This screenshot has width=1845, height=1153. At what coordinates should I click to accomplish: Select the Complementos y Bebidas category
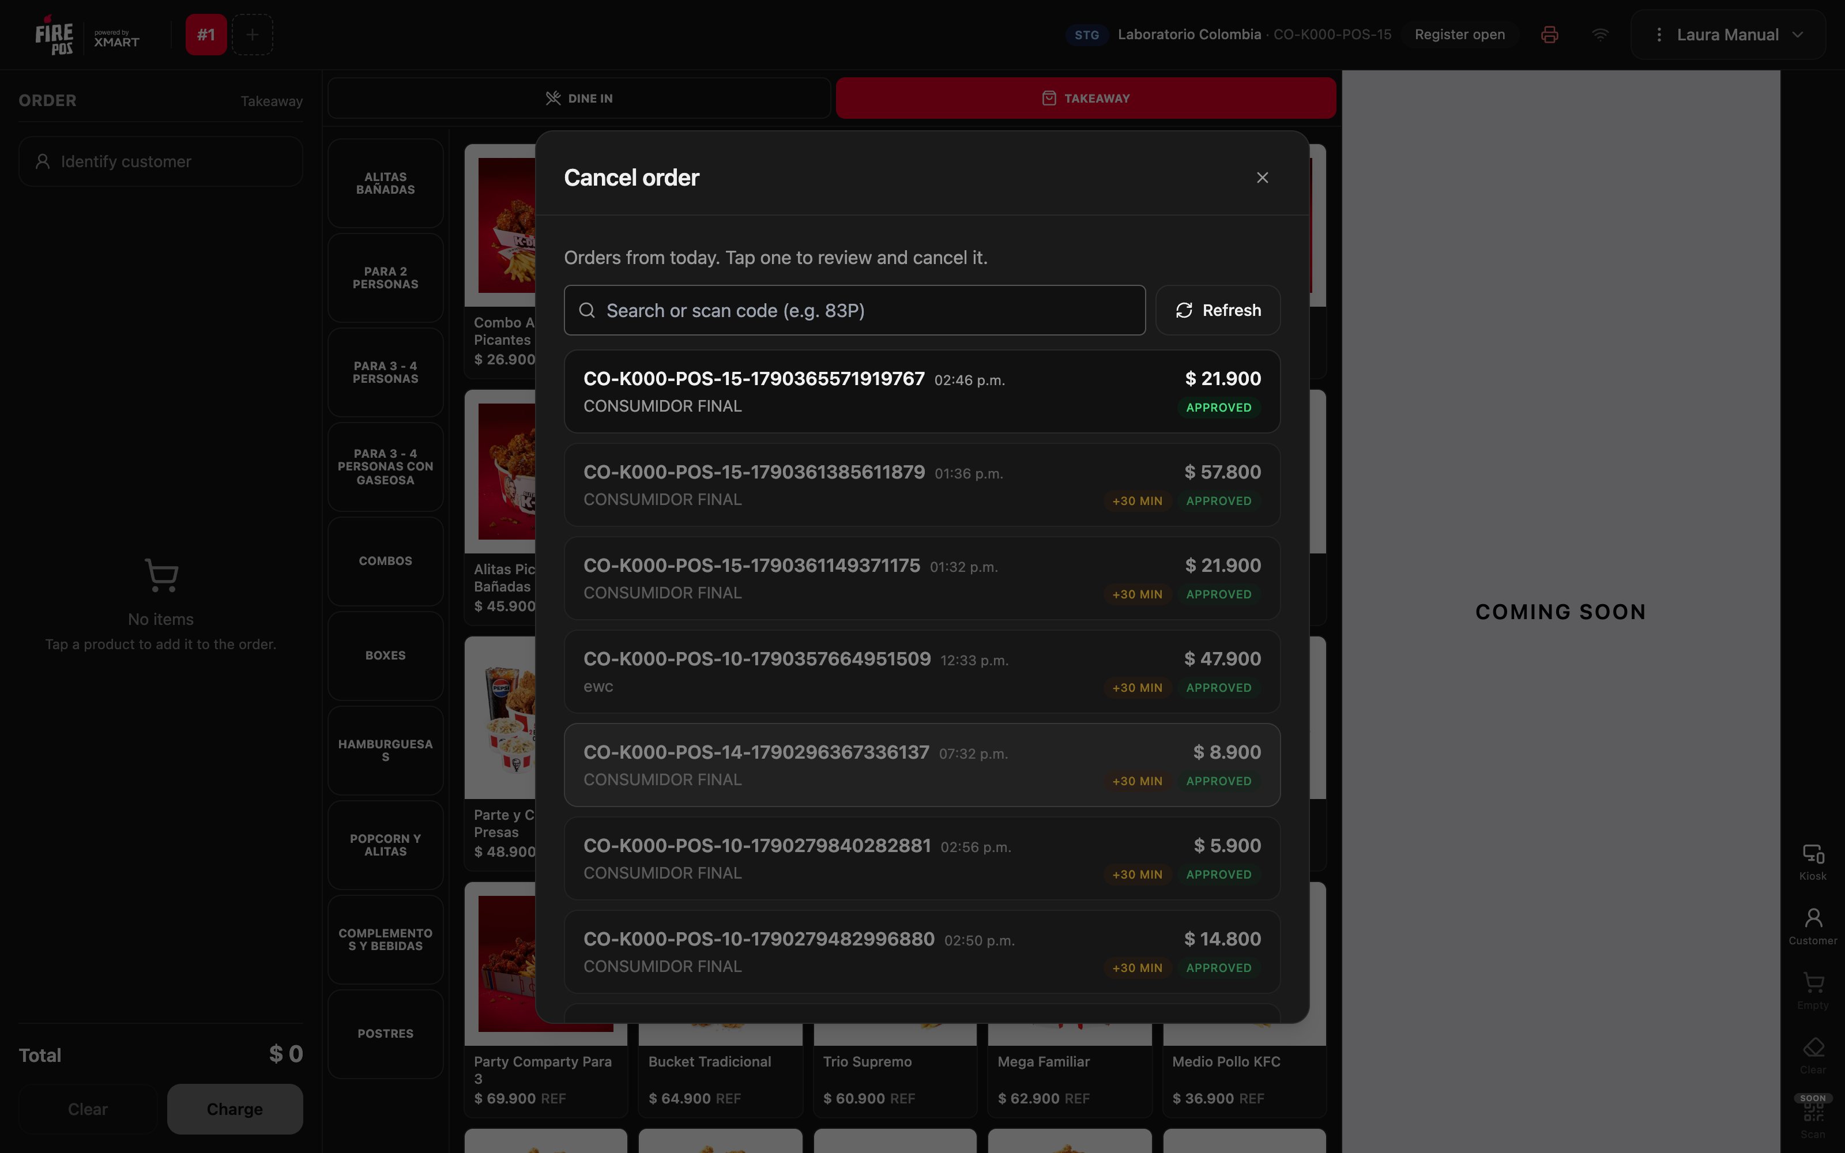(x=386, y=940)
